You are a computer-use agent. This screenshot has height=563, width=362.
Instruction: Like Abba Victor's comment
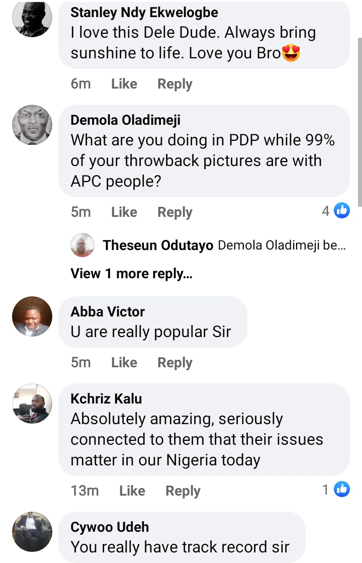pyautogui.click(x=124, y=362)
